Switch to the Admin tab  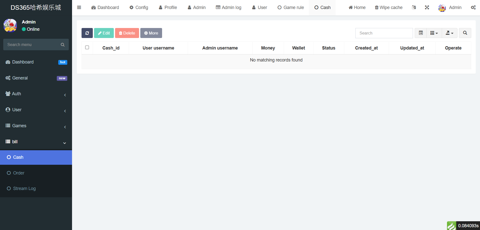point(197,7)
